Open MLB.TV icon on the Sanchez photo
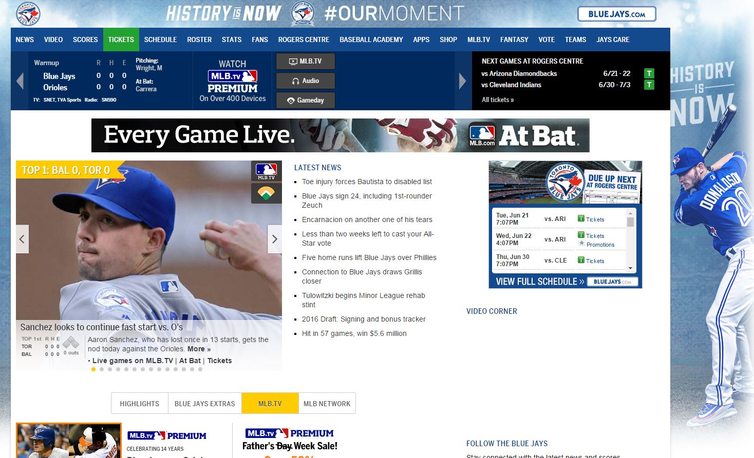This screenshot has width=754, height=458. [266, 171]
